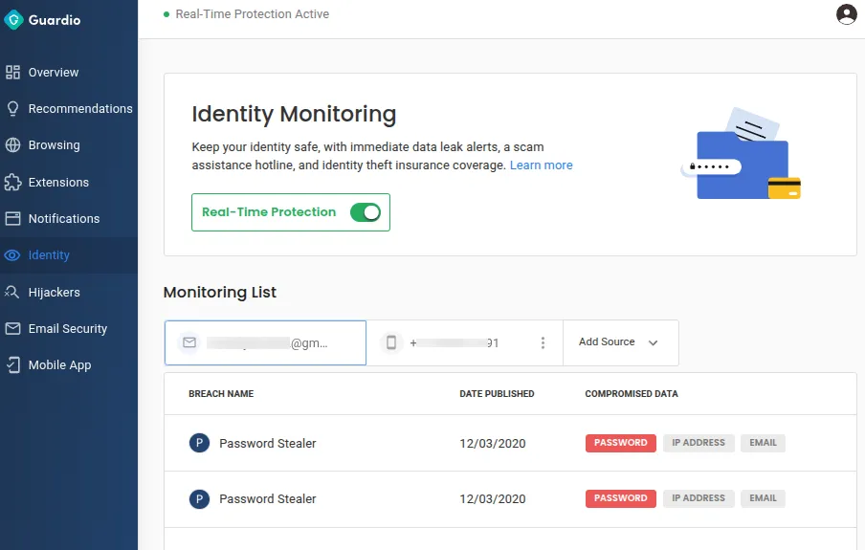Screen dimensions: 865x550
Task: Expand the Add Source dropdown
Action: 621,342
